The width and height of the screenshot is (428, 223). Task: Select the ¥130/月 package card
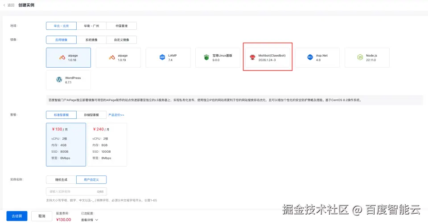(66, 145)
